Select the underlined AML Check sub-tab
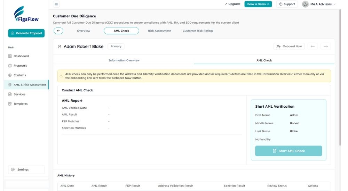This screenshot has height=191, width=348. pos(264,60)
